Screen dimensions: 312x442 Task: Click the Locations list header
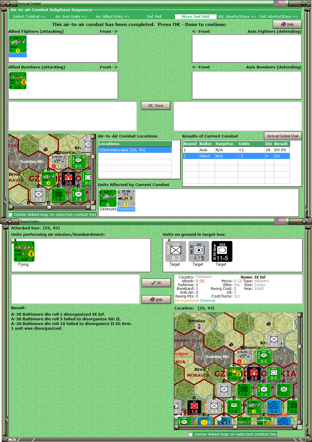point(135,144)
